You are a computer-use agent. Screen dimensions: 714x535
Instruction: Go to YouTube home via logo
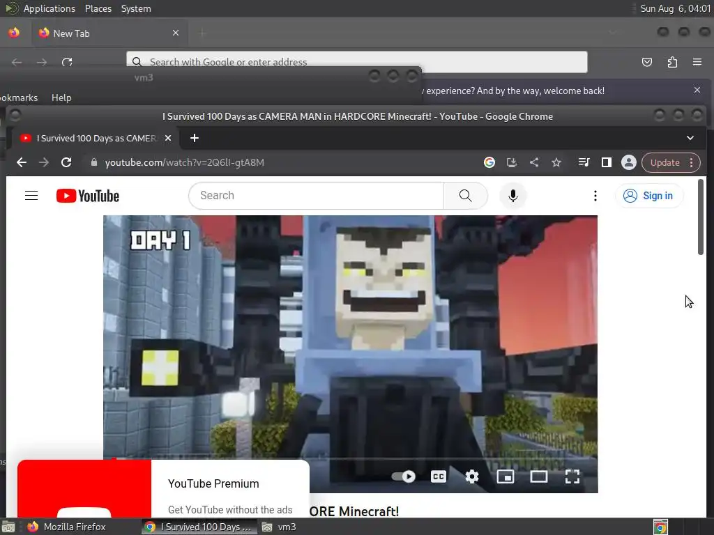[88, 196]
